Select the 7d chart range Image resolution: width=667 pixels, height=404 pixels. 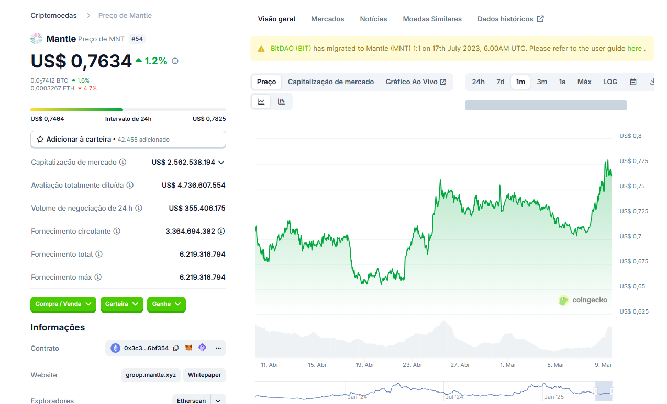point(501,82)
